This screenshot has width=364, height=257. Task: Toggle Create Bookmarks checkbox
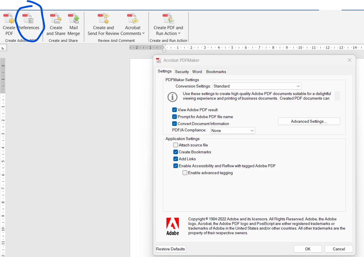176,152
